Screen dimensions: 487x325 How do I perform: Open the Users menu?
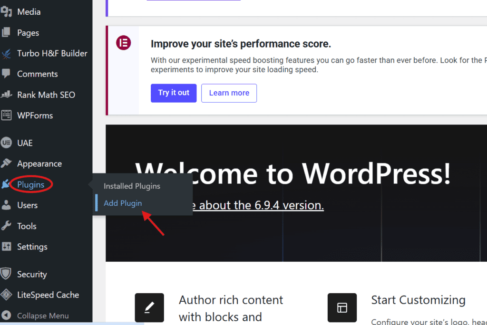[27, 205]
